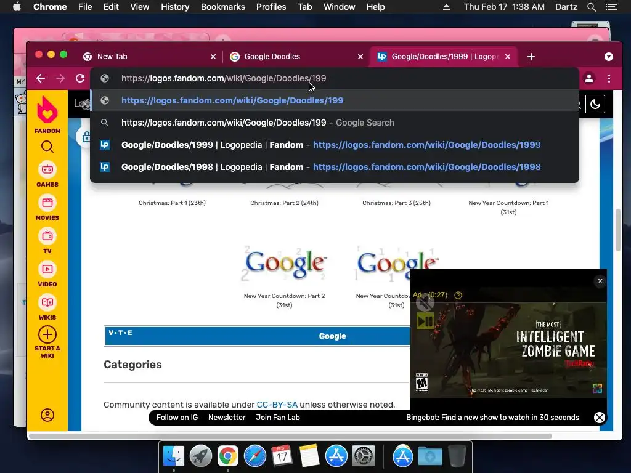Open Notification Center list icon in menu bar

(611, 7)
